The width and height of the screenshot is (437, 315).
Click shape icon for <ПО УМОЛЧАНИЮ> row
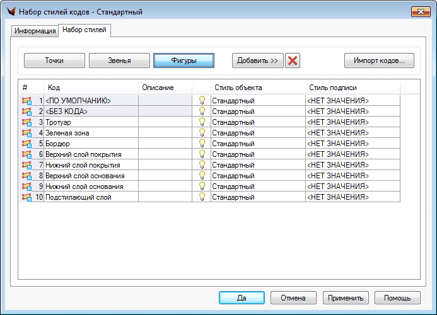(x=26, y=101)
